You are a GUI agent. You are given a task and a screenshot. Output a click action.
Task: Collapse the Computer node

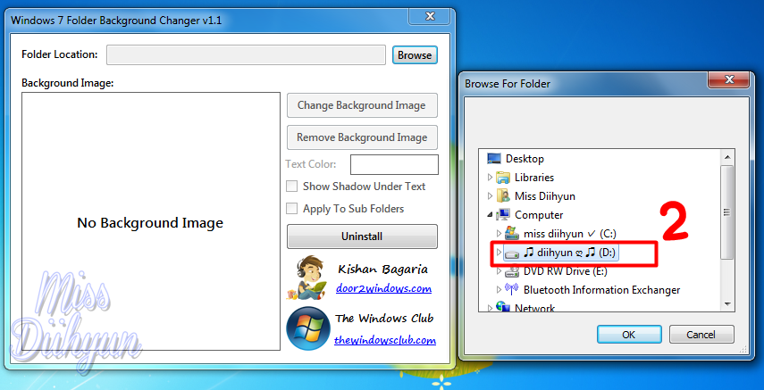pyautogui.click(x=490, y=215)
